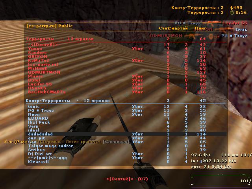Click the 'Счет' column header

click(164, 28)
